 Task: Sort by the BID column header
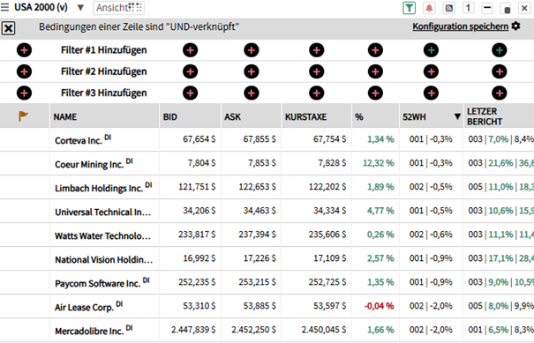click(x=170, y=116)
